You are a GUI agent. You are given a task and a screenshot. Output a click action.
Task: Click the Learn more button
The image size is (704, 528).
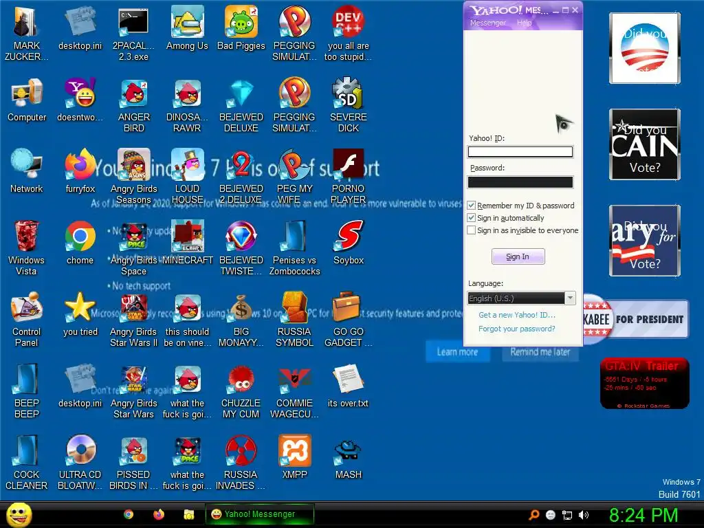[457, 352]
